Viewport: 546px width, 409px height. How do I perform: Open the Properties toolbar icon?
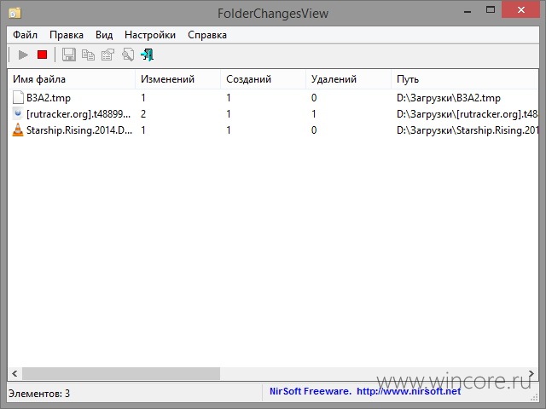click(107, 55)
